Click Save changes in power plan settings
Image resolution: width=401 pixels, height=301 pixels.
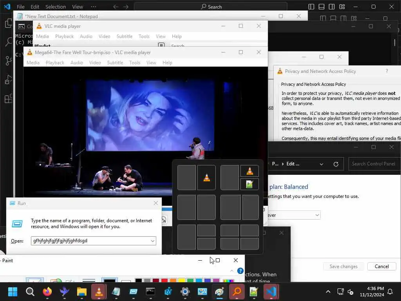point(343,267)
